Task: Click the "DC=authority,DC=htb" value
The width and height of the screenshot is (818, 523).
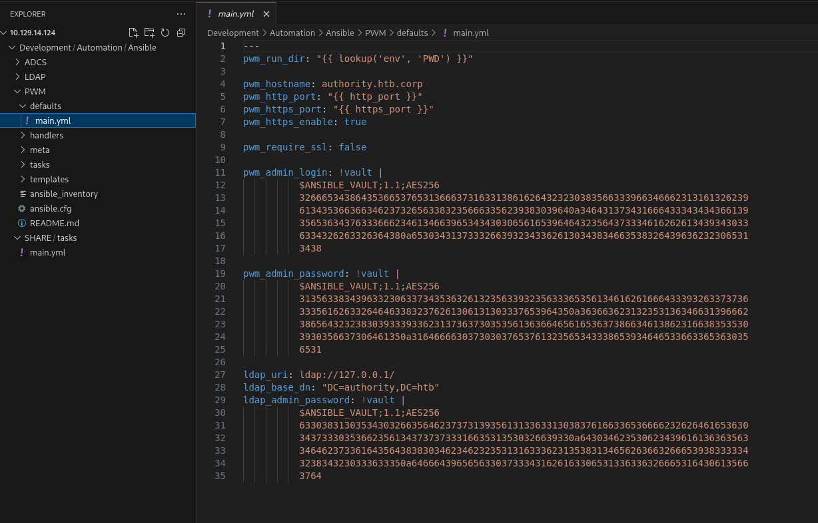Action: pos(380,387)
